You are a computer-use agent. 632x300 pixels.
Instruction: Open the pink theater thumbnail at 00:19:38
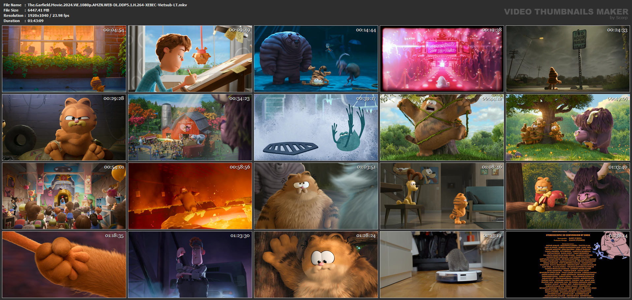[x=442, y=59]
